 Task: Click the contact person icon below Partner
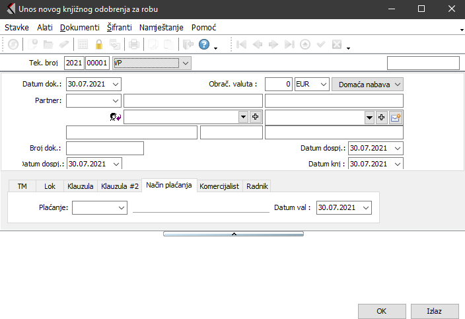(x=116, y=117)
